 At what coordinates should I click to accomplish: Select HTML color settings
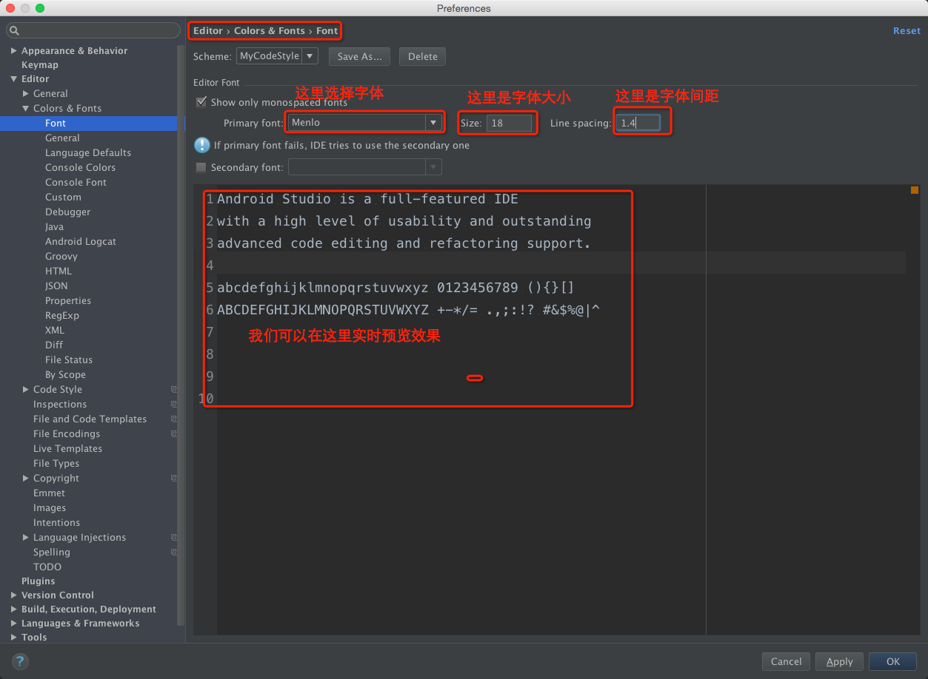coord(59,271)
